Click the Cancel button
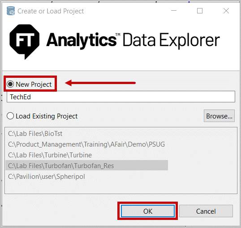241x228 pixels. [206, 211]
